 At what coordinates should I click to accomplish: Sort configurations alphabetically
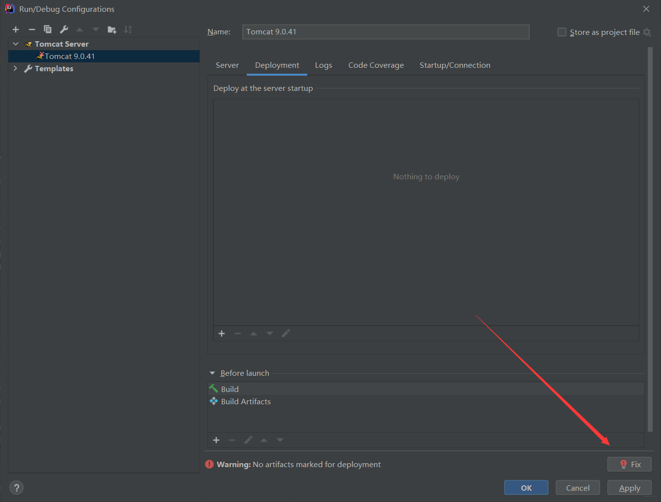(128, 29)
